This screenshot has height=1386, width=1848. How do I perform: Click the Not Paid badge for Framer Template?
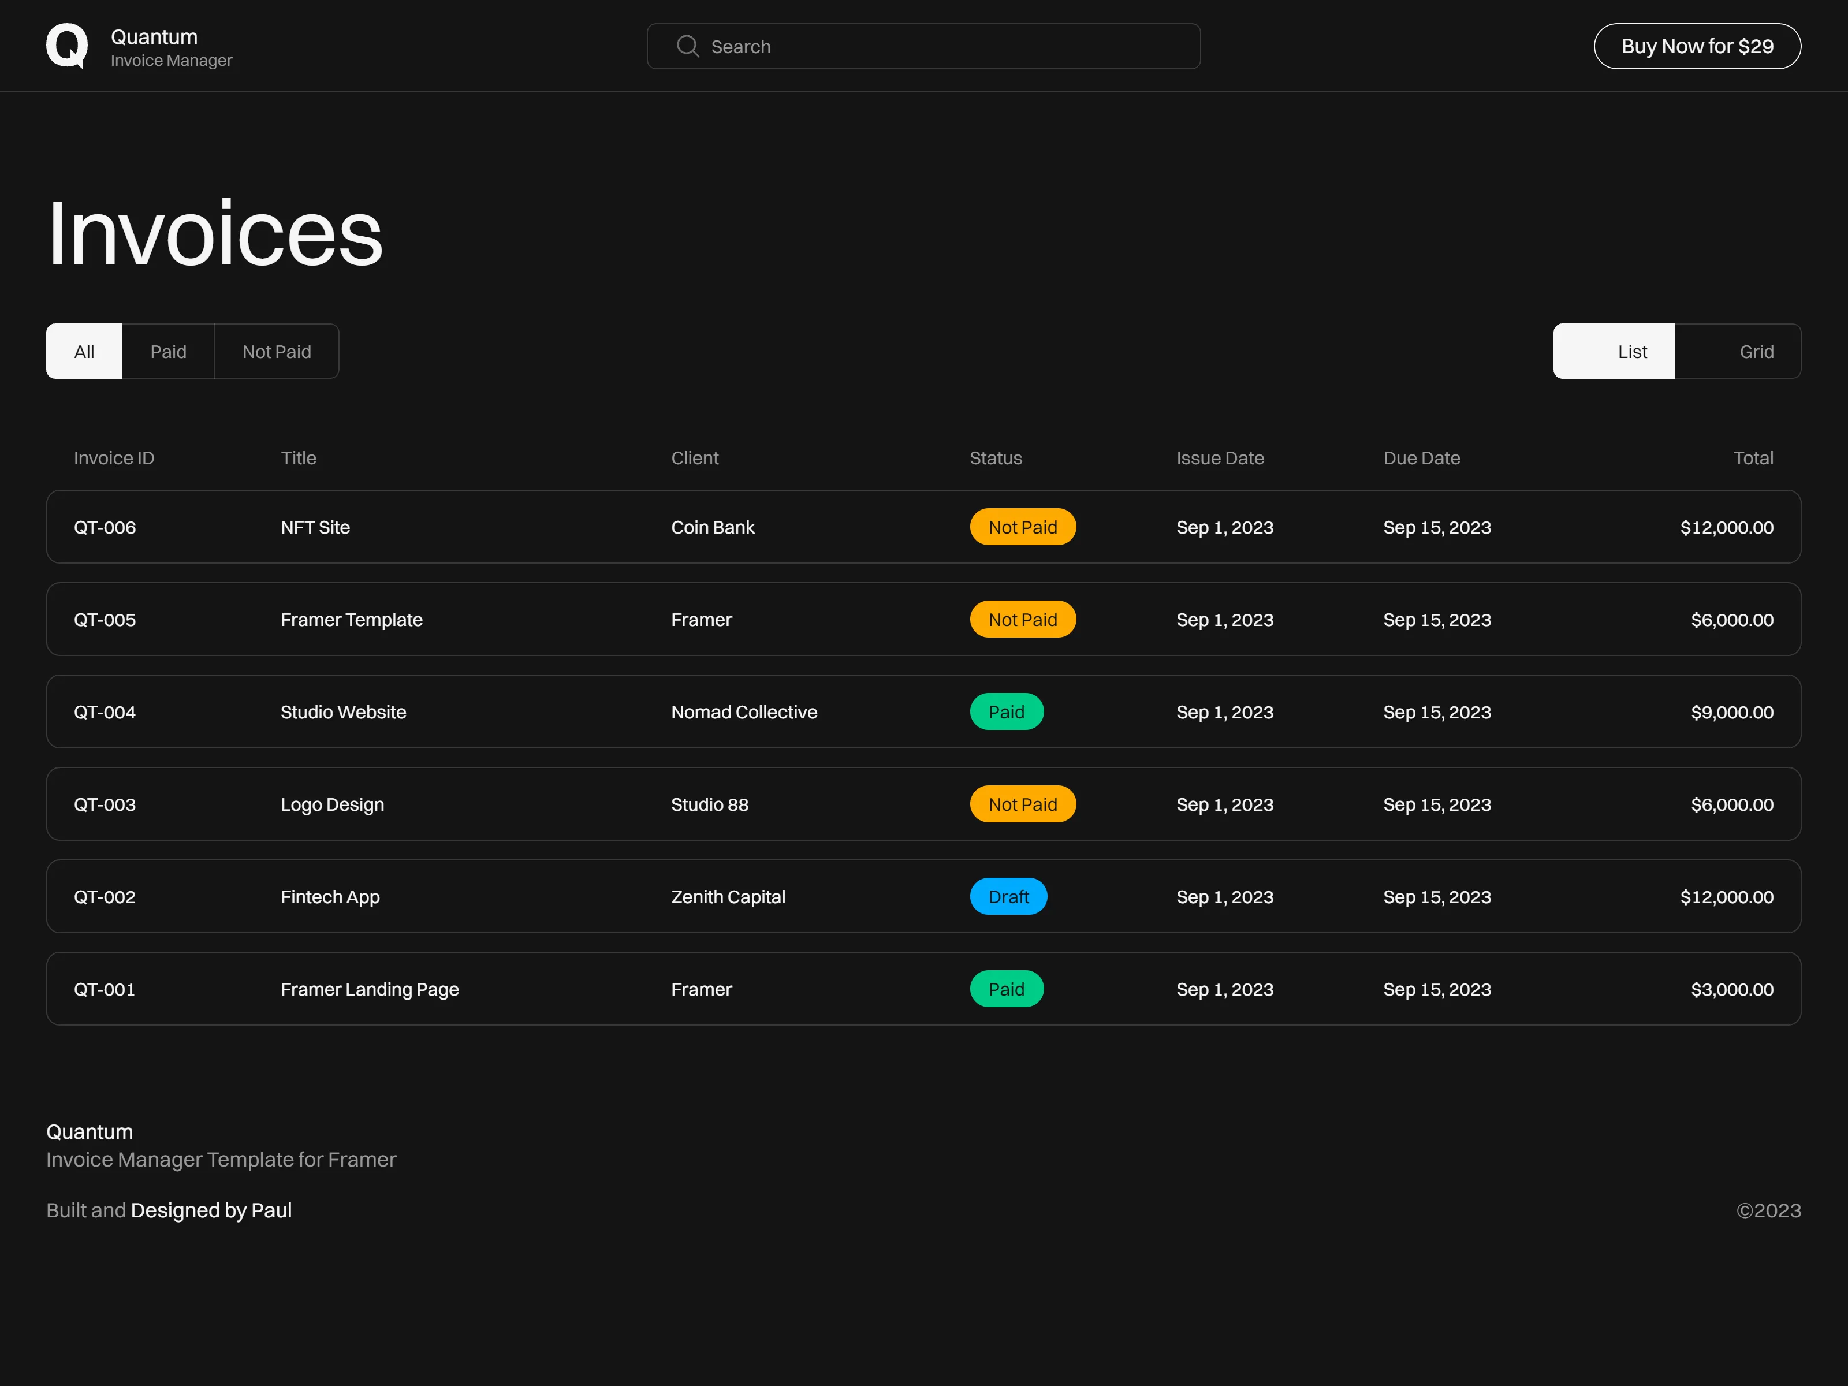[1023, 619]
